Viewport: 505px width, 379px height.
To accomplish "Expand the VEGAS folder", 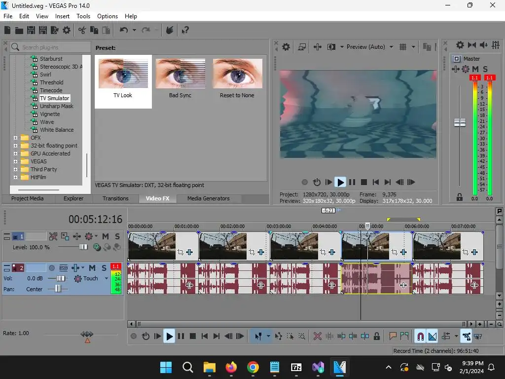I will point(15,161).
